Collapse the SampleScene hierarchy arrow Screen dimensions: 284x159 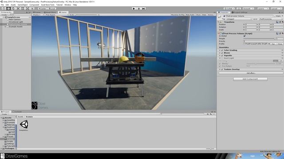click(x=3, y=17)
